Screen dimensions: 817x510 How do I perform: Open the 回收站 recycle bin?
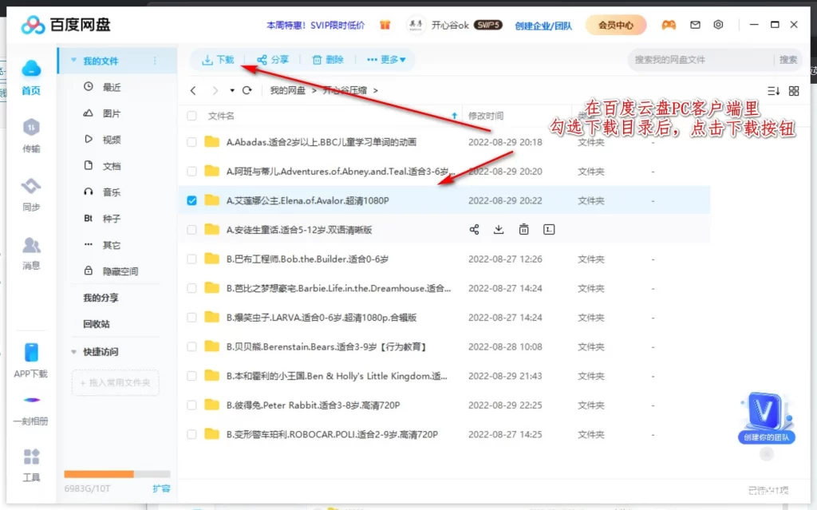(97, 324)
